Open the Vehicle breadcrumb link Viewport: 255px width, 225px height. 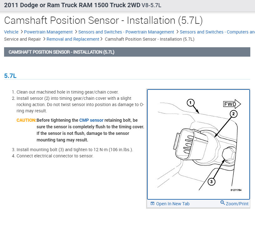pos(11,32)
